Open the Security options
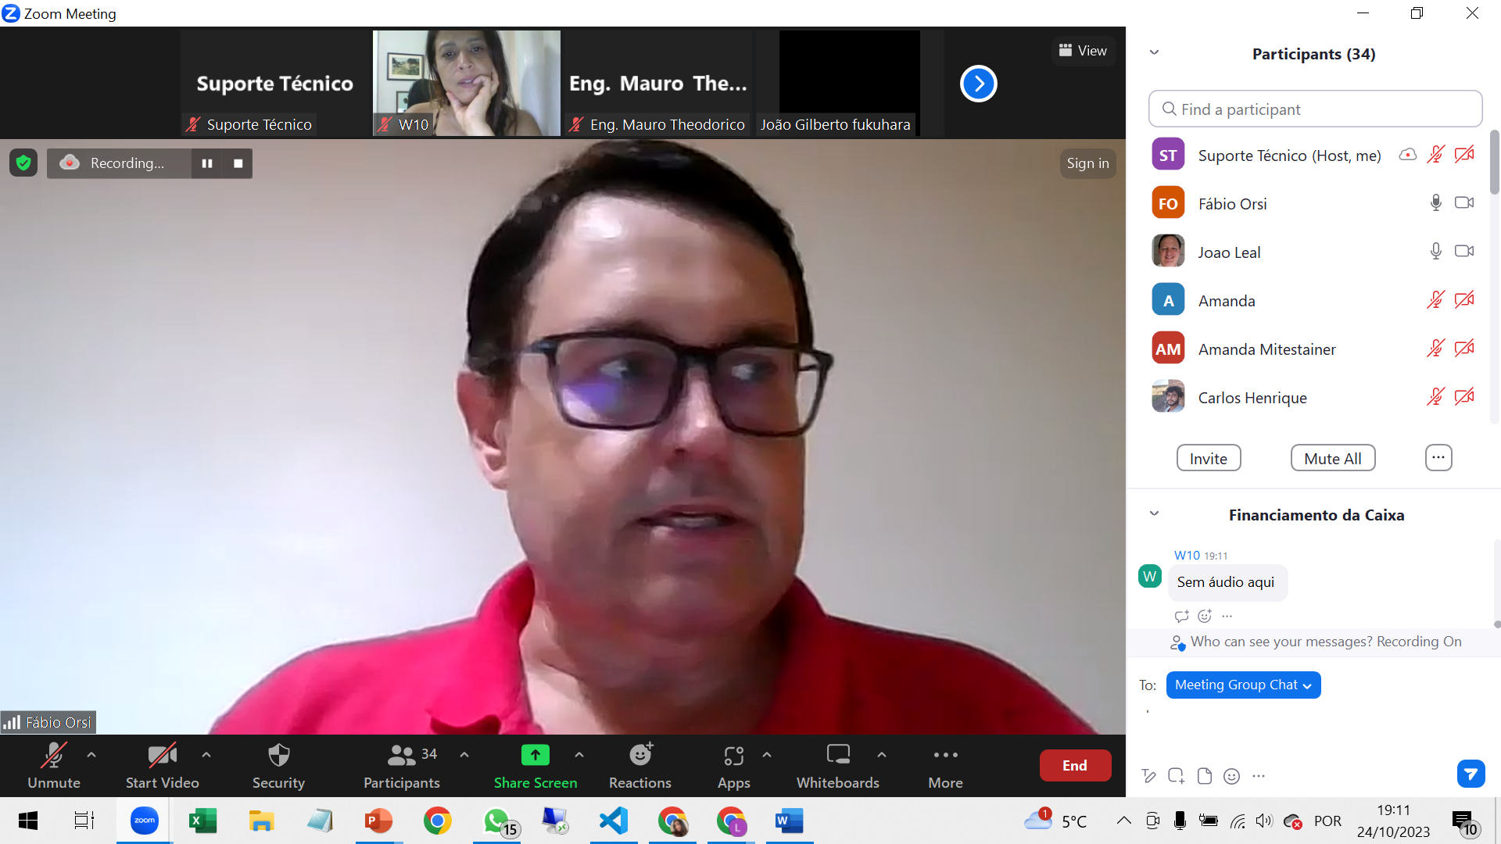This screenshot has width=1501, height=844. (x=278, y=766)
